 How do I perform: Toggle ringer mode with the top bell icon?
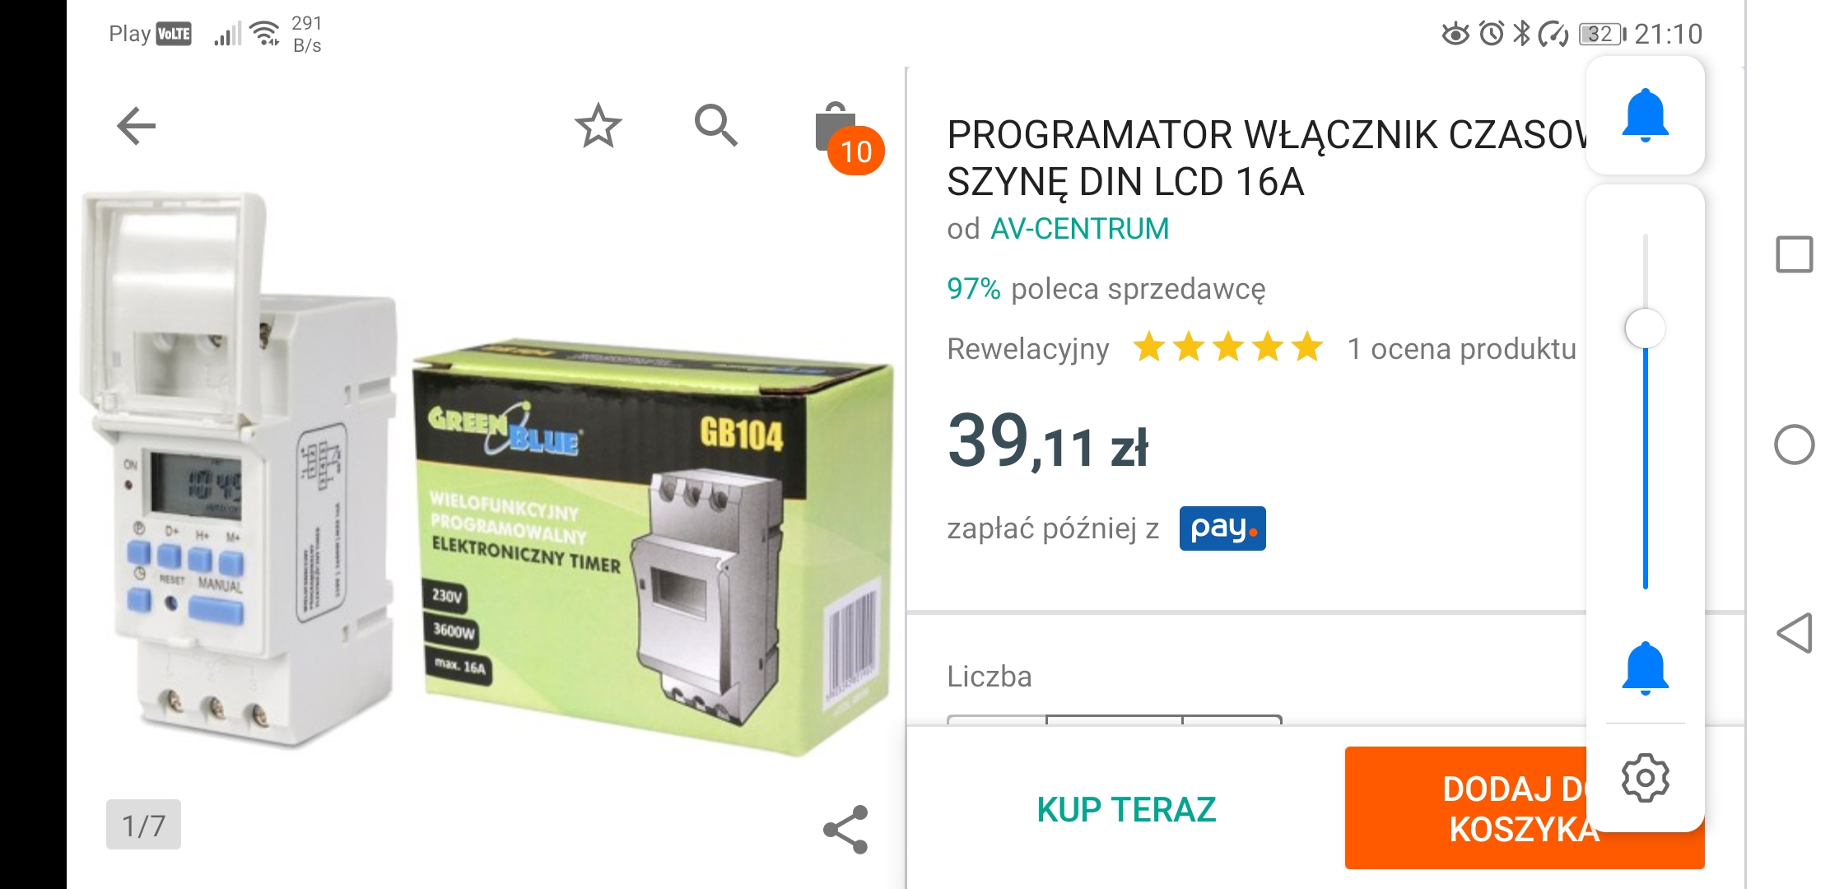click(1645, 115)
